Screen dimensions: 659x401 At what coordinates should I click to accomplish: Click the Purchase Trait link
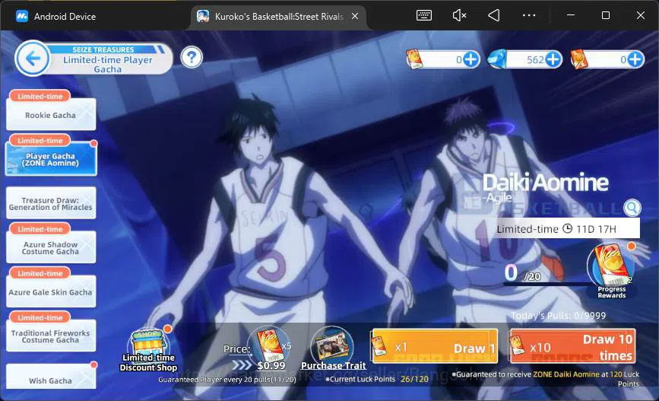333,366
